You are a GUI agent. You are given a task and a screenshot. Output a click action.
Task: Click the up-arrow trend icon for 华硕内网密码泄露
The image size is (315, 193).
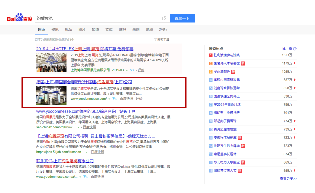295,80
